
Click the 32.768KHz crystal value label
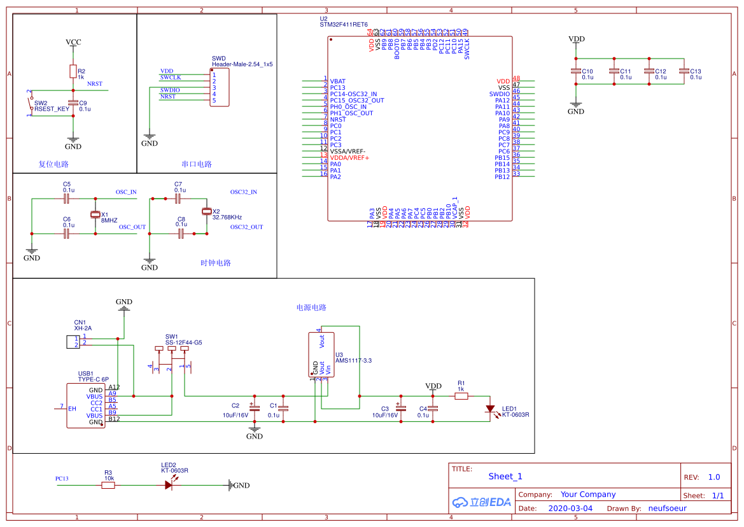(227, 217)
